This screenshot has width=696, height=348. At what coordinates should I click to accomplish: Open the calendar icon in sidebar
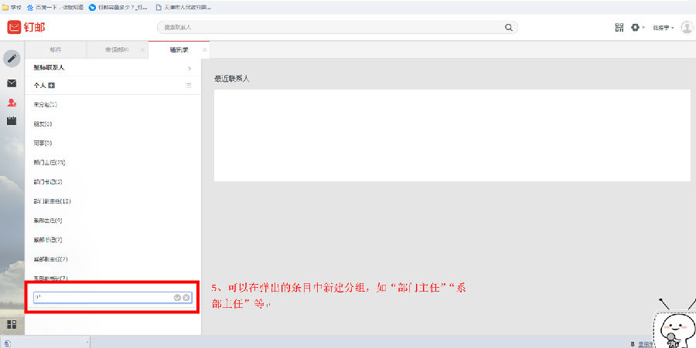[x=12, y=121]
